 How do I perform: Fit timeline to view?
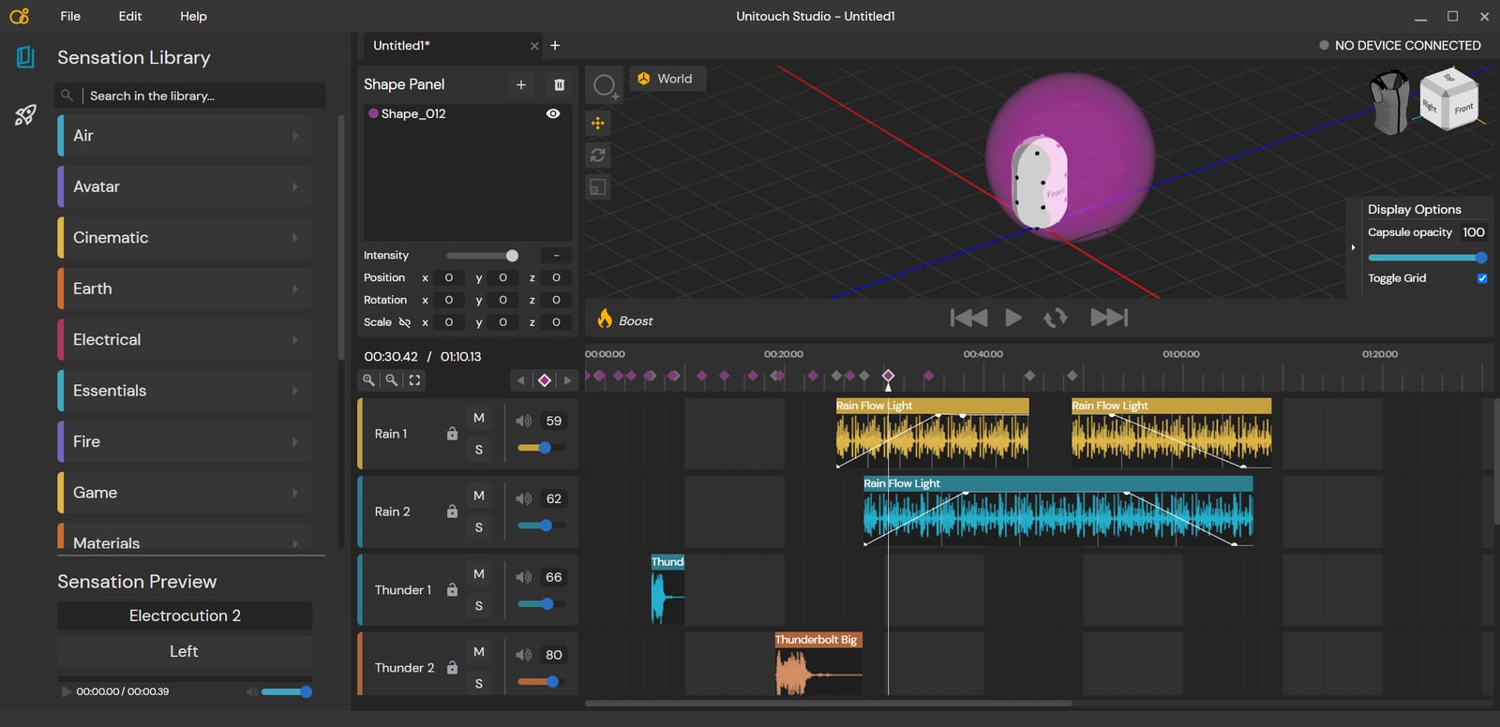coord(414,379)
